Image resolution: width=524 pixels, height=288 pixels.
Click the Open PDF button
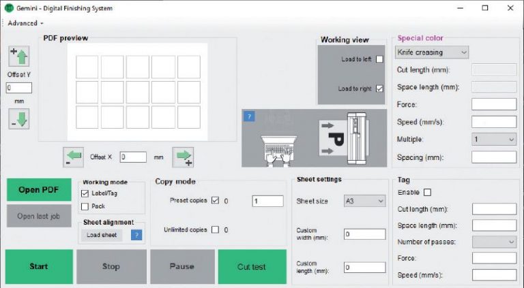40,189
